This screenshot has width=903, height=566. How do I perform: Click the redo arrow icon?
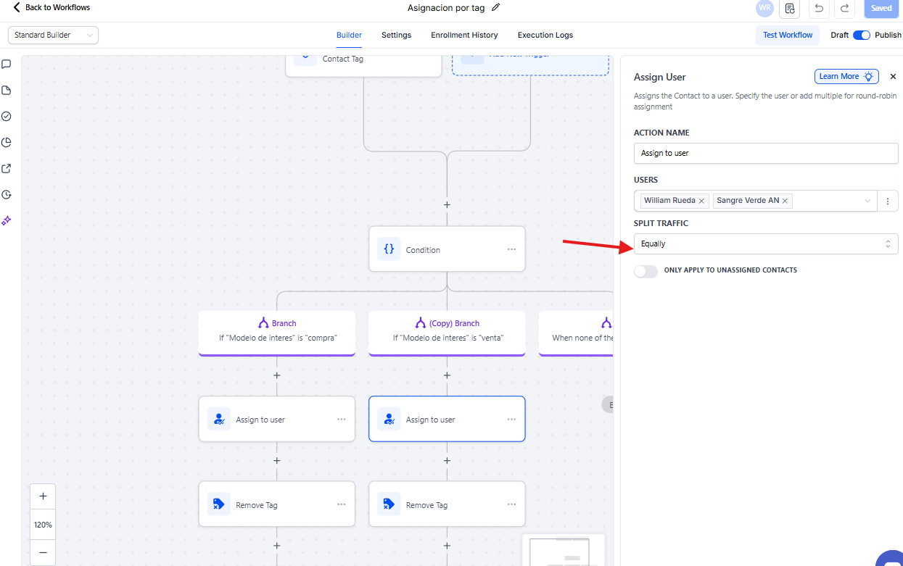pos(844,9)
